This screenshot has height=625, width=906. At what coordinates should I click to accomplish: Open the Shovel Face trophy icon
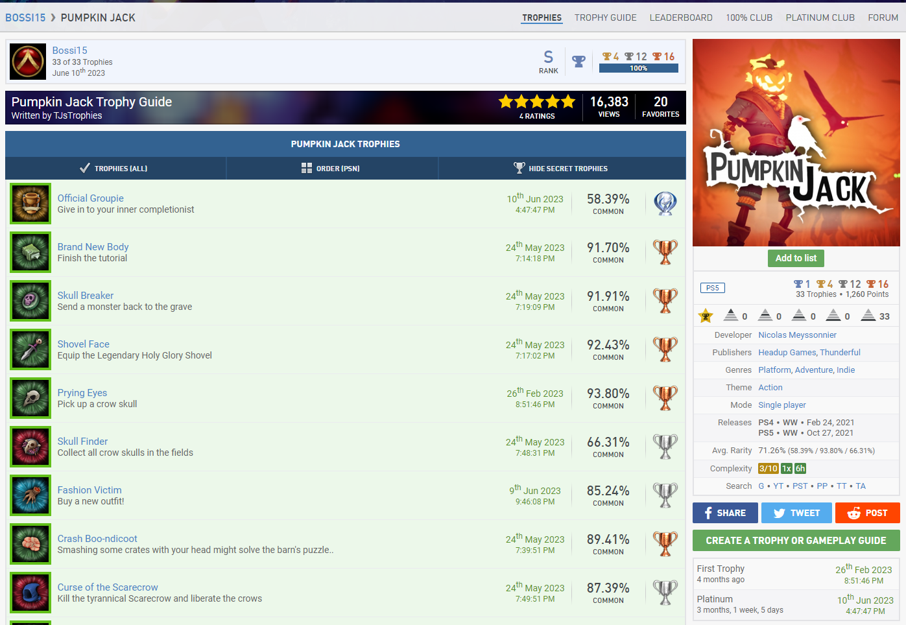click(30, 349)
